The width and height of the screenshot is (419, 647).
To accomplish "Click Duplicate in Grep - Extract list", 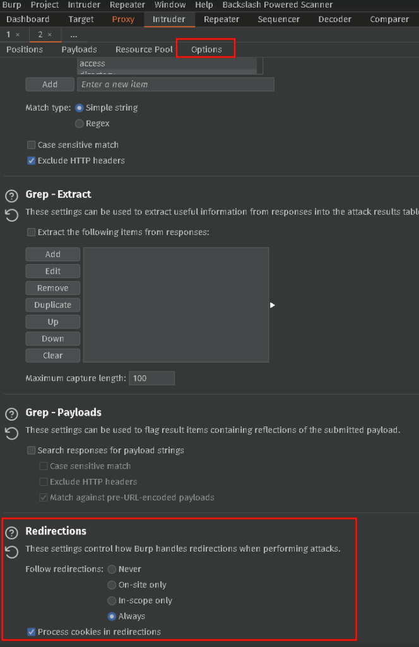I will [x=53, y=305].
